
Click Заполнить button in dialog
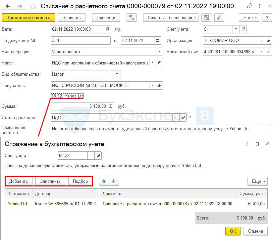click(50, 181)
